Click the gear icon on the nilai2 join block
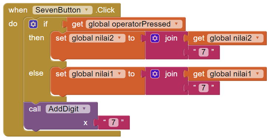Image resolution: width=269 pixels, height=138 pixels. pyautogui.click(x=155, y=38)
